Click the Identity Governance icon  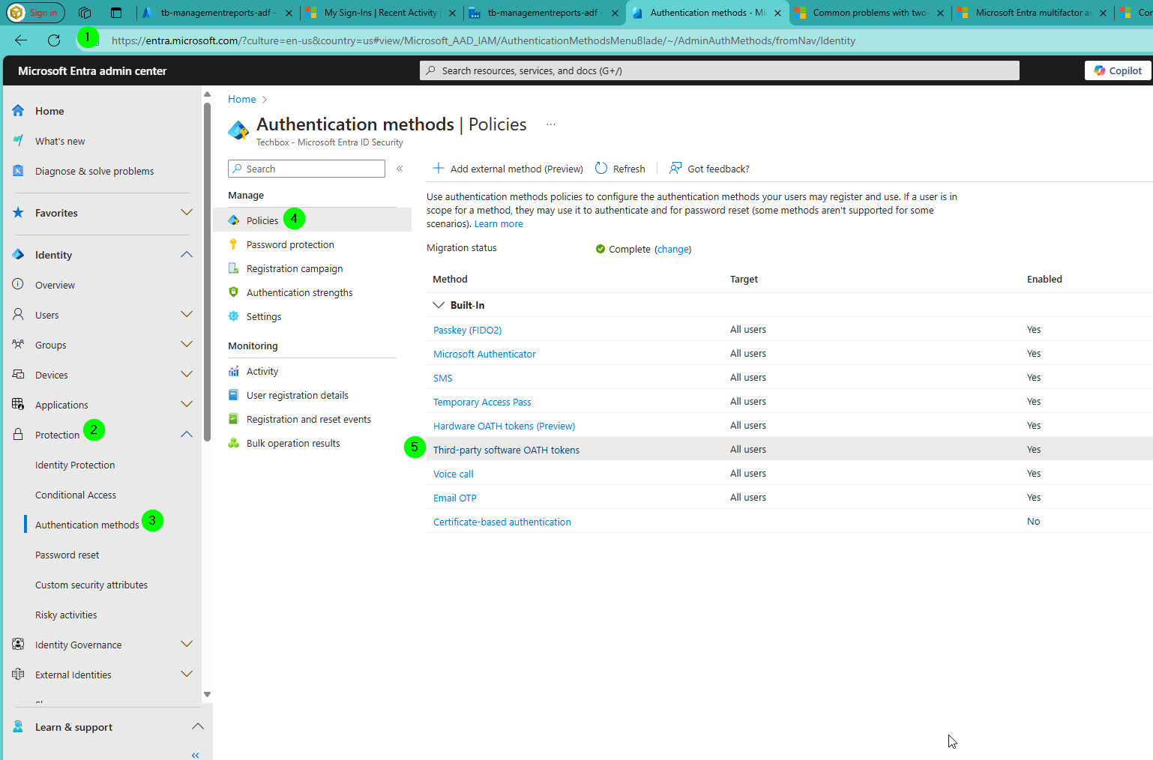(x=18, y=645)
